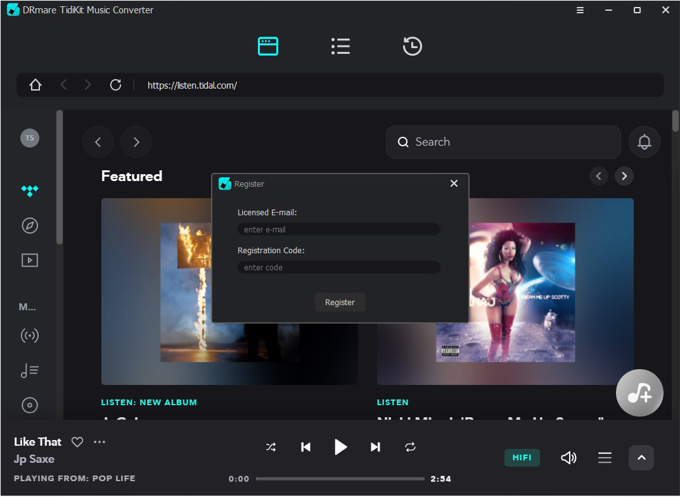Show previous Featured items

(x=598, y=176)
